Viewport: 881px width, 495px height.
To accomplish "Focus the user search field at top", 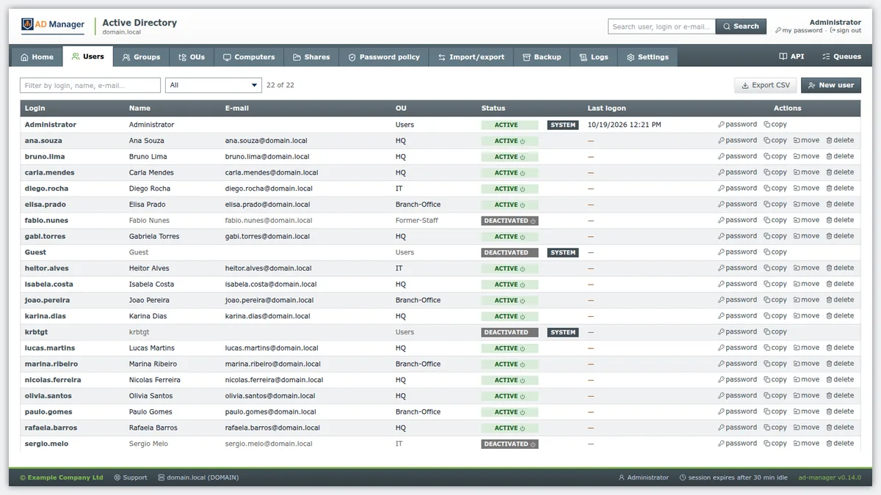I will 661,26.
